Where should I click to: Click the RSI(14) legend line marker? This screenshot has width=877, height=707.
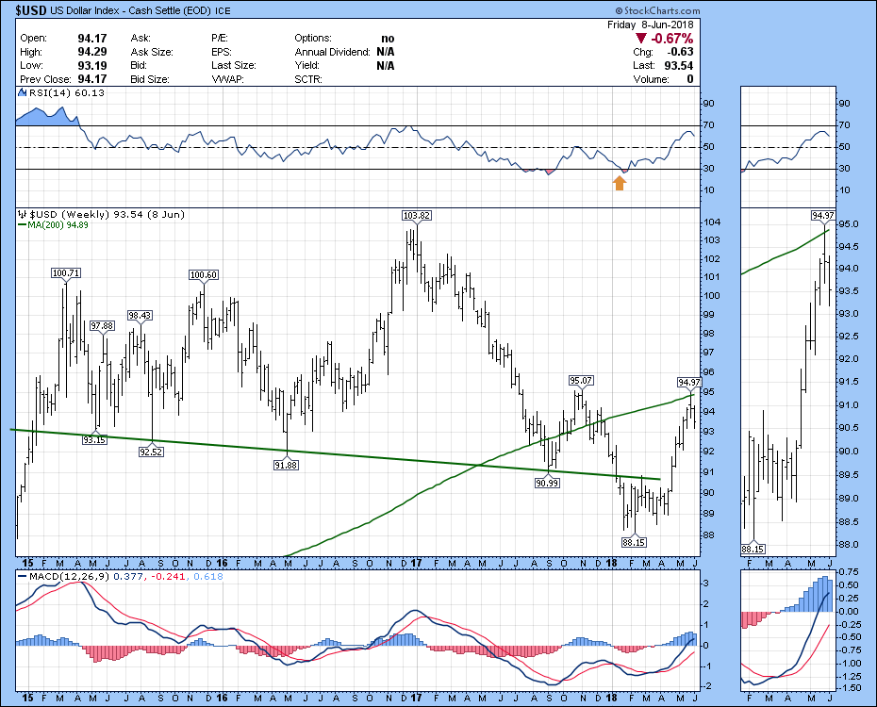[19, 93]
